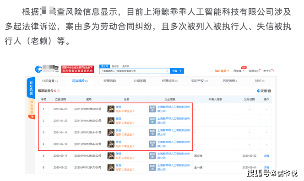Screen dimensions: 304x181
Task: Click the red government certification banner
Action: [77, 69]
